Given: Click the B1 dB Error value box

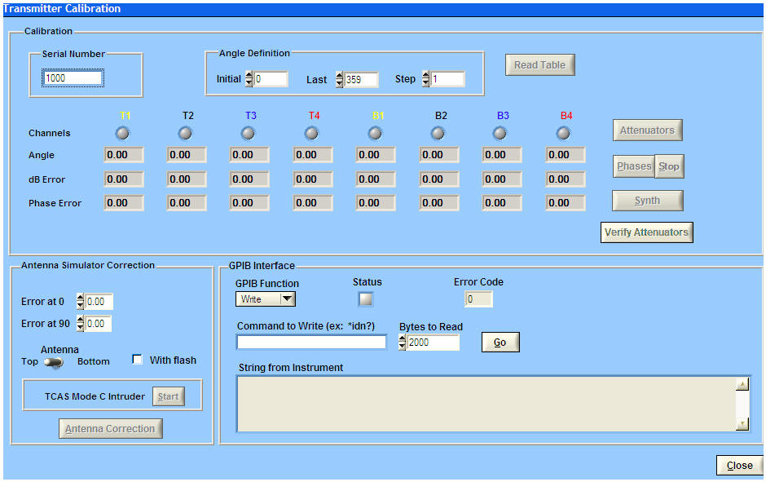Looking at the screenshot, I should [x=376, y=179].
